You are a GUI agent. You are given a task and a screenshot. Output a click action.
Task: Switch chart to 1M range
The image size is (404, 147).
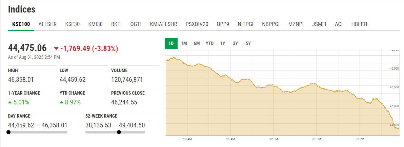(x=184, y=43)
